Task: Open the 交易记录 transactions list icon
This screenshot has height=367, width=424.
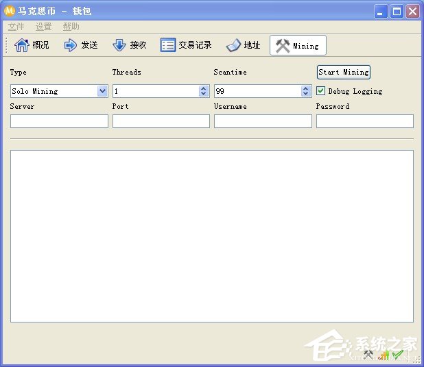Action: point(167,45)
